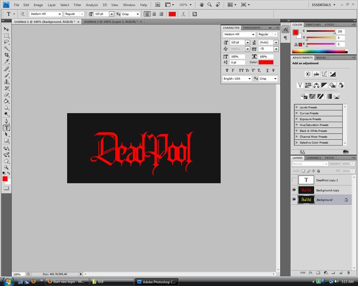358x286 pixels.
Task: Toggle Faux Italic in Character panel
Action: [x=233, y=70]
